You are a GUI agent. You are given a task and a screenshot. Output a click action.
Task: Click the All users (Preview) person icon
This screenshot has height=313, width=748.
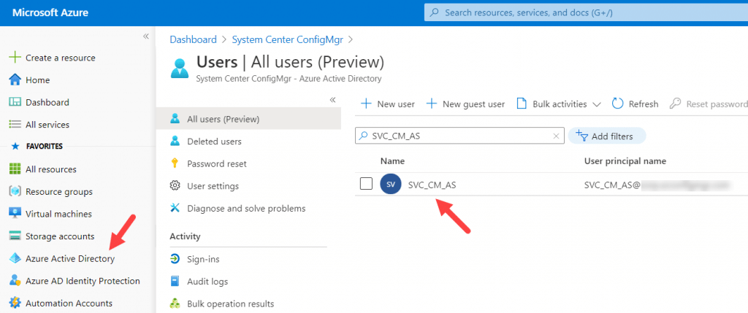(175, 119)
